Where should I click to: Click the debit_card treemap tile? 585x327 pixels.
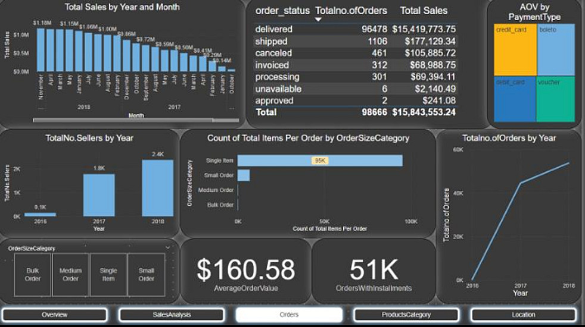click(x=515, y=99)
